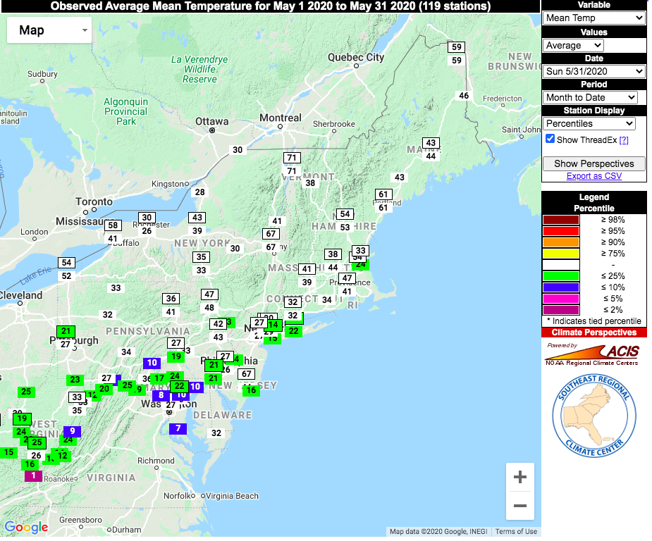Uncheck the Show ThreadEx checkbox

point(550,139)
